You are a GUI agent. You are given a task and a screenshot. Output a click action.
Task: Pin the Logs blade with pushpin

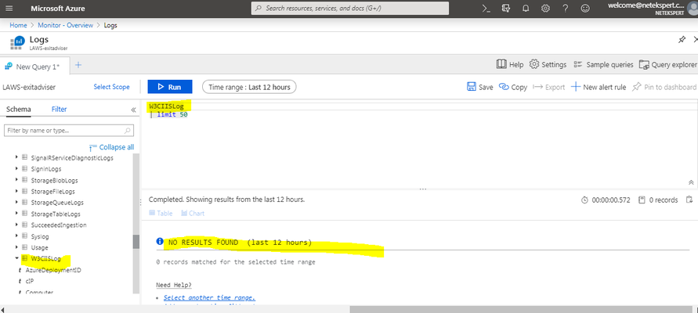click(682, 40)
